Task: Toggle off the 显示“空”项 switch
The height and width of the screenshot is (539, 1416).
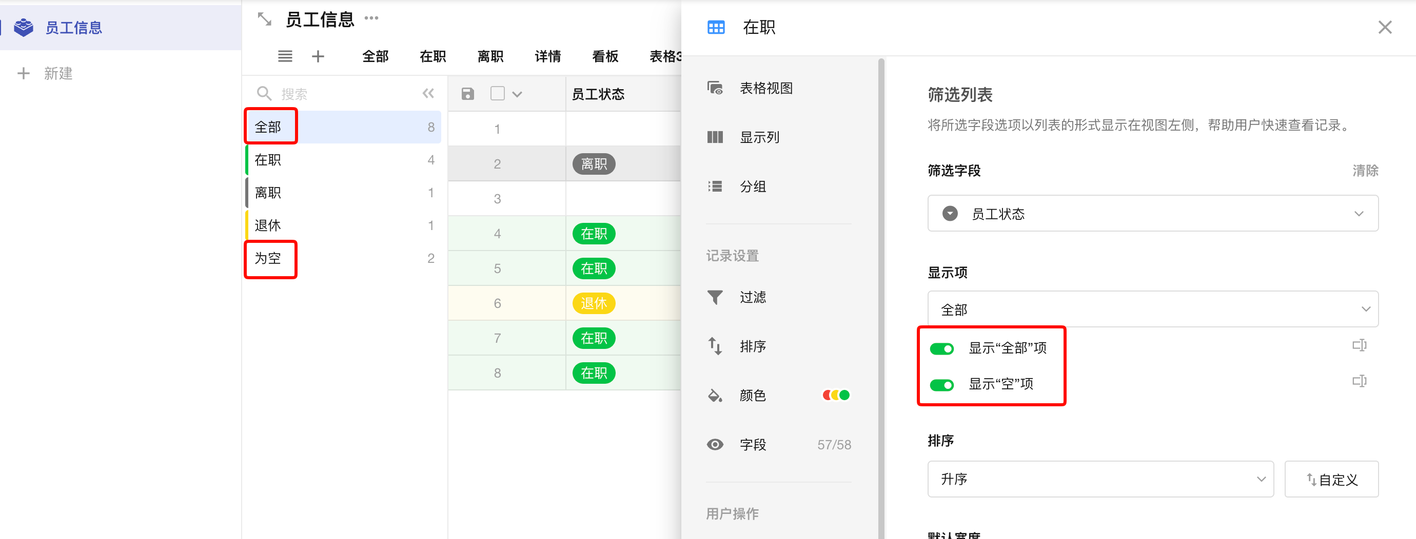Action: 941,385
